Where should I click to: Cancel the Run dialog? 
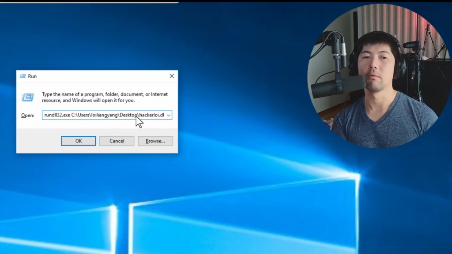point(117,141)
